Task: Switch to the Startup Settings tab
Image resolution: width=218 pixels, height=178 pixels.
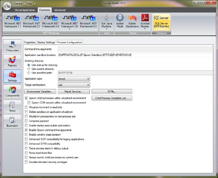Action: [x=46, y=43]
